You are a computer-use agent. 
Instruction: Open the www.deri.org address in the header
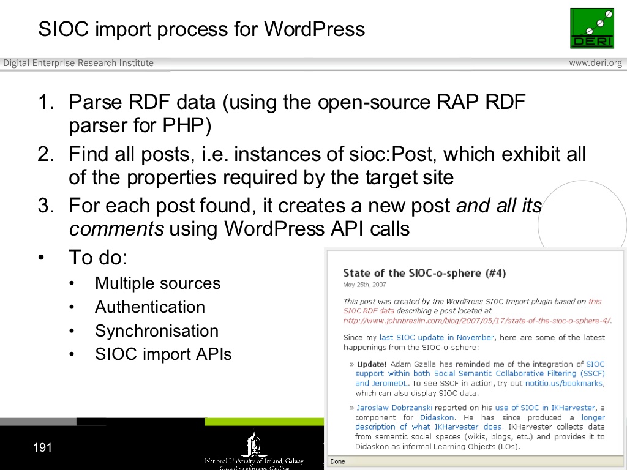tap(595, 63)
